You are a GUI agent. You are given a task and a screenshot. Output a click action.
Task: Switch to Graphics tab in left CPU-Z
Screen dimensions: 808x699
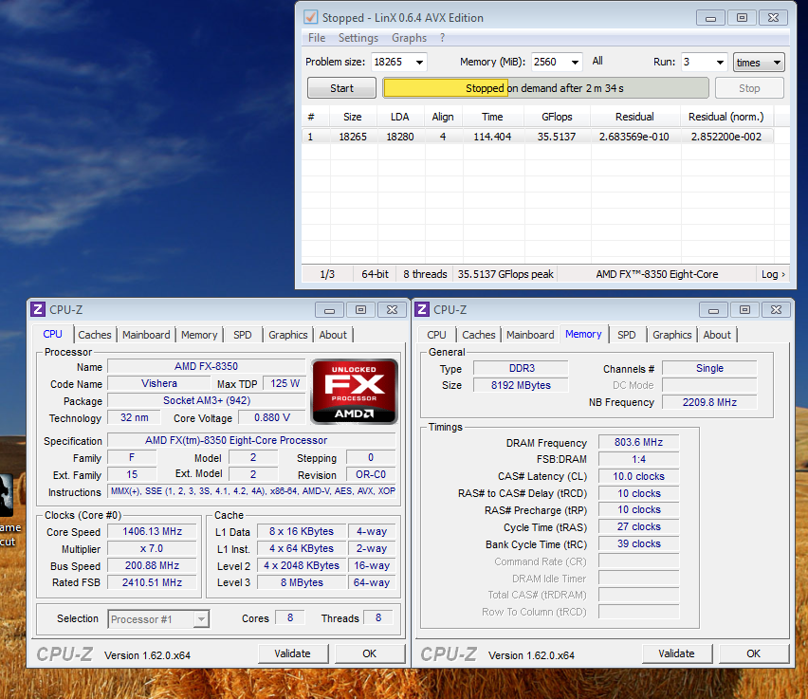(x=287, y=335)
